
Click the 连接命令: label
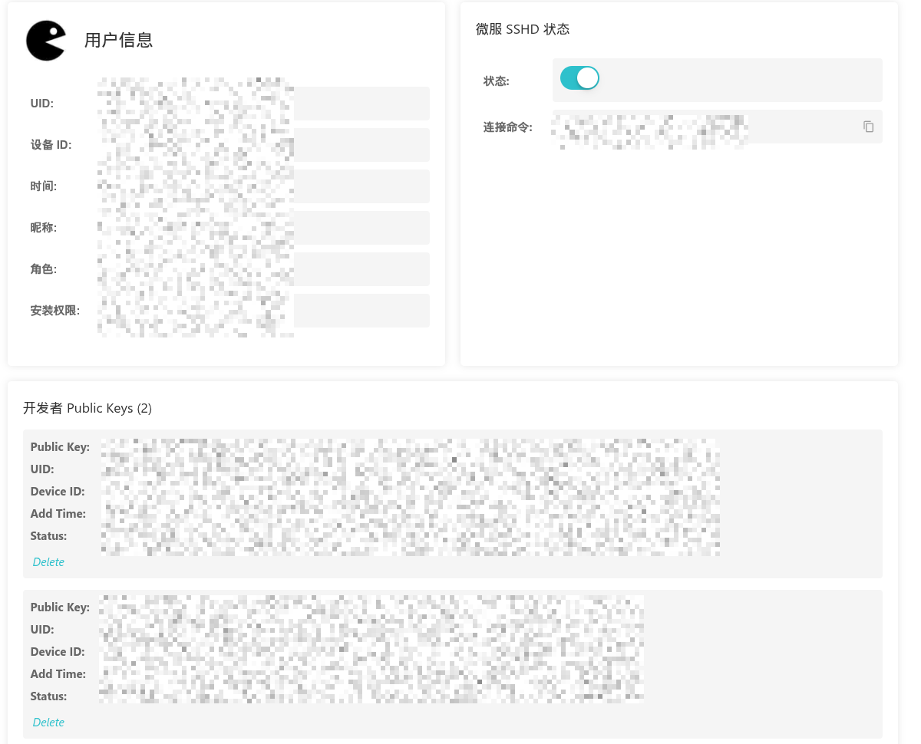pyautogui.click(x=508, y=127)
